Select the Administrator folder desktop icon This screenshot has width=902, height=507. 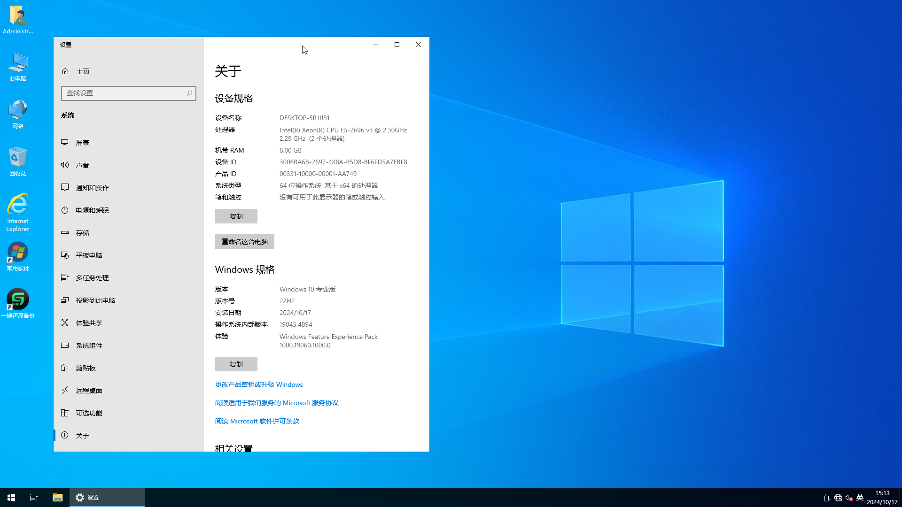pos(18,20)
